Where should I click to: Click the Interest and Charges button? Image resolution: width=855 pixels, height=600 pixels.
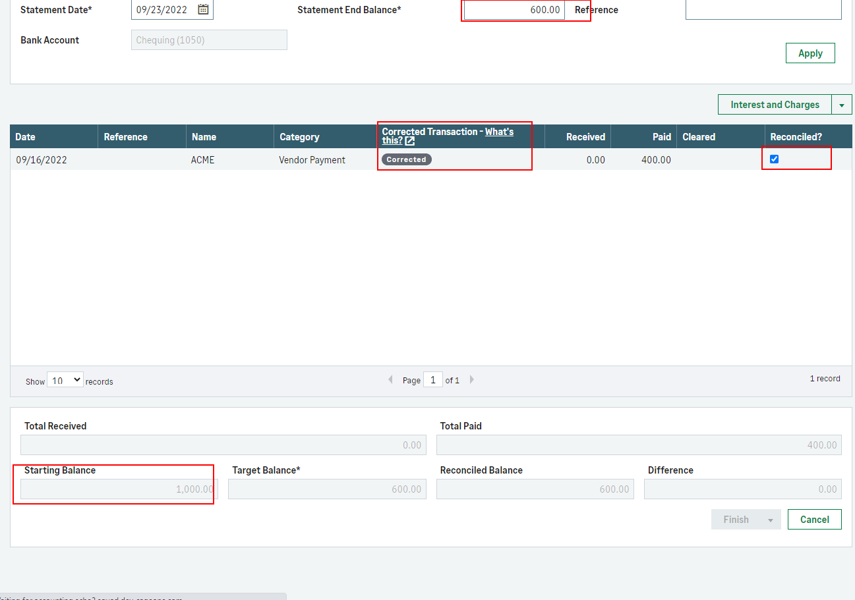[775, 105]
